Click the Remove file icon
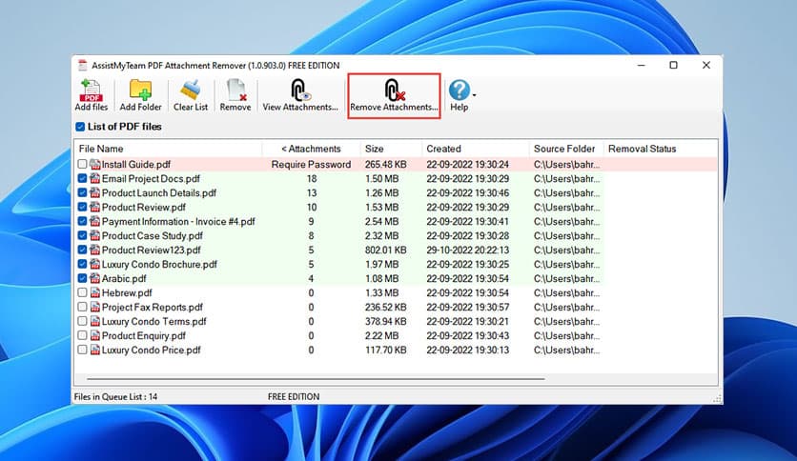797x461 pixels. pos(235,90)
